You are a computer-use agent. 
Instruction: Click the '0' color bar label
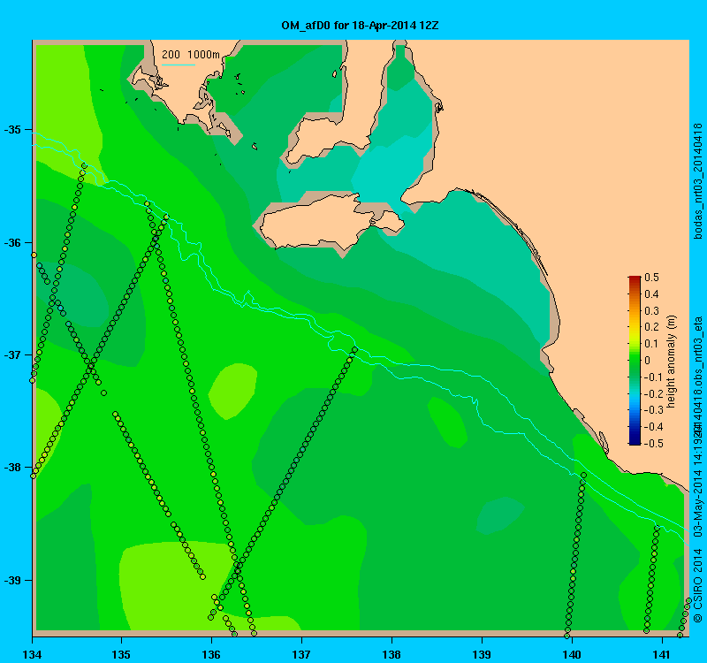coord(648,360)
